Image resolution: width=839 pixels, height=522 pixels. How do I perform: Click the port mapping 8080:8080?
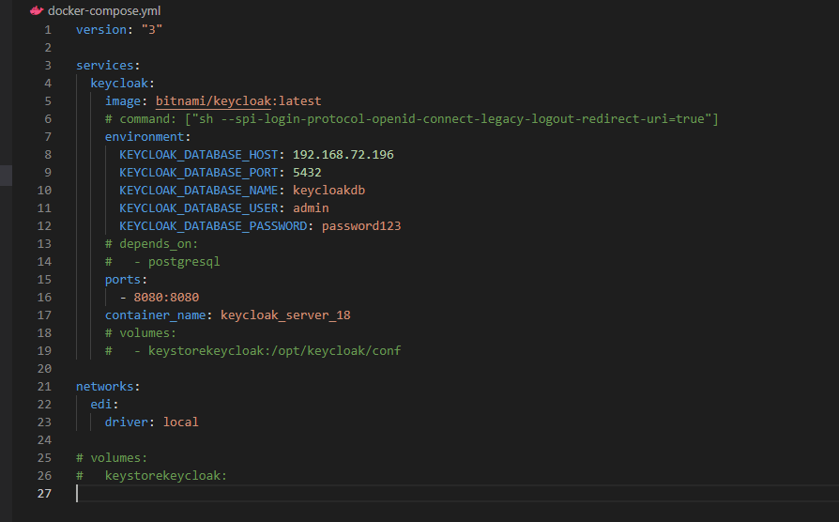click(x=166, y=297)
